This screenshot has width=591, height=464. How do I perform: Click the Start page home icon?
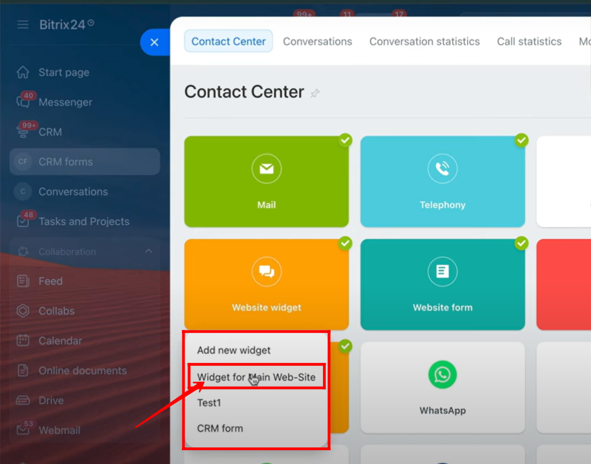(23, 72)
